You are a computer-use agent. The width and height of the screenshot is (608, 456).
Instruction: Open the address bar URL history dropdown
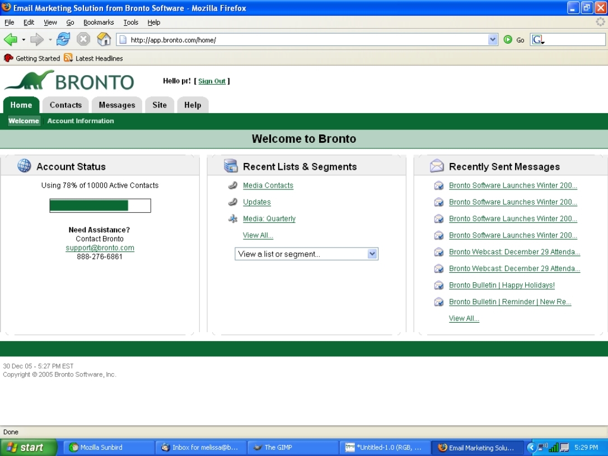click(493, 40)
